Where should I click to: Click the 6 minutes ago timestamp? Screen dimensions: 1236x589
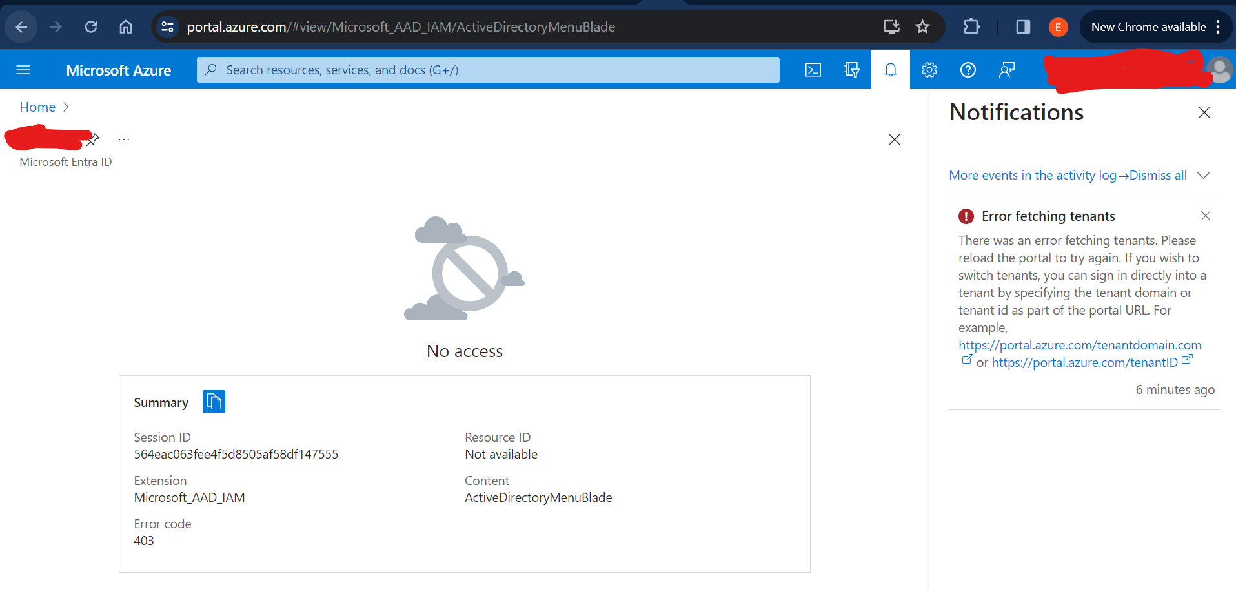coord(1175,390)
